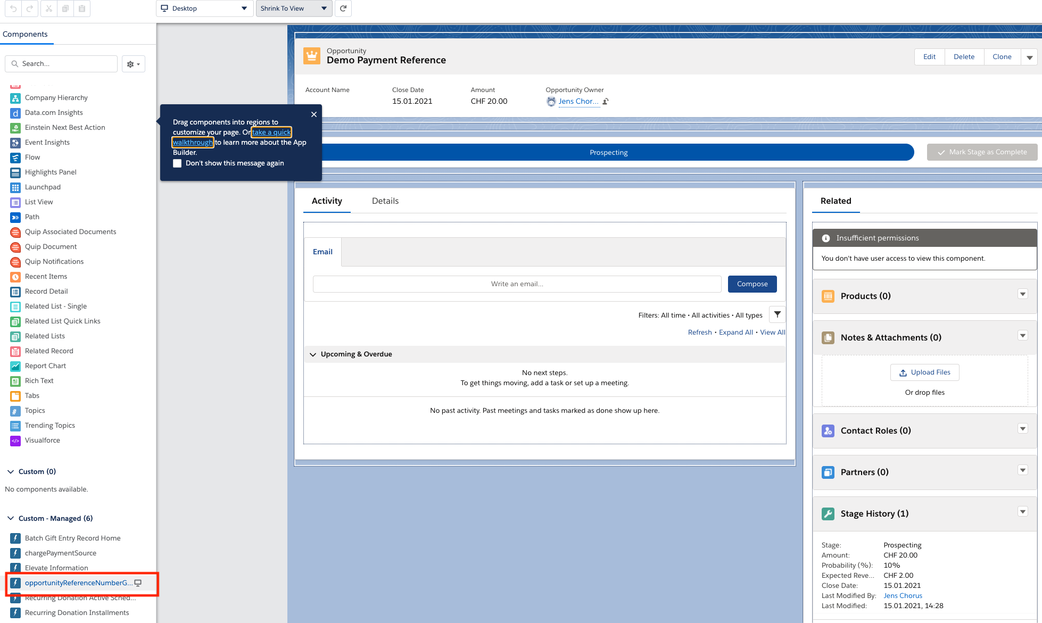Image resolution: width=1042 pixels, height=623 pixels.
Task: Click the Copy icon in toolbar
Action: coord(65,9)
